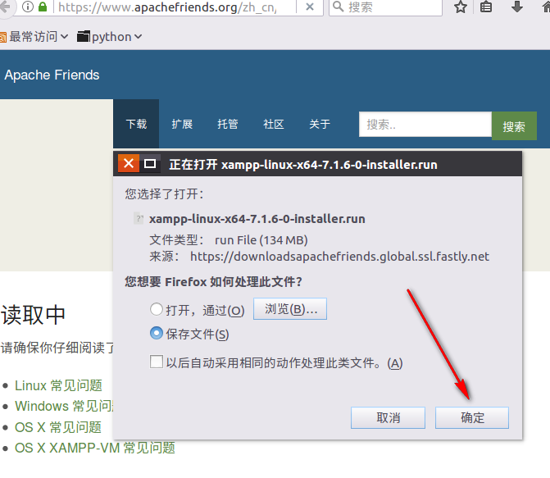The height and width of the screenshot is (478, 550).
Task: Click the "取消" button in the dialog
Action: pyautogui.click(x=388, y=417)
